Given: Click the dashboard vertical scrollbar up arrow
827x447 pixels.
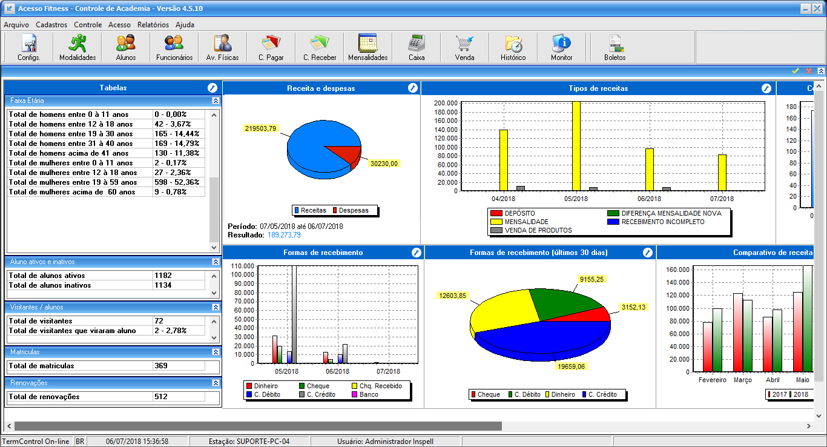Looking at the screenshot, I should 819,87.
